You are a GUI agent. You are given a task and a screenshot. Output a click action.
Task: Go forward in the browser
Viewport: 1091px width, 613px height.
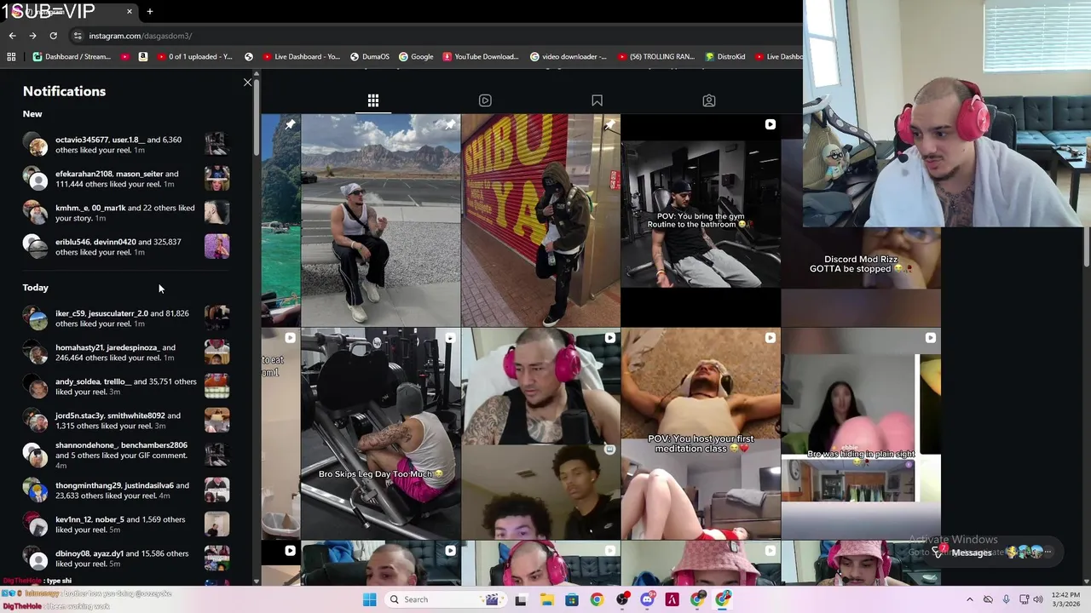pos(32,36)
